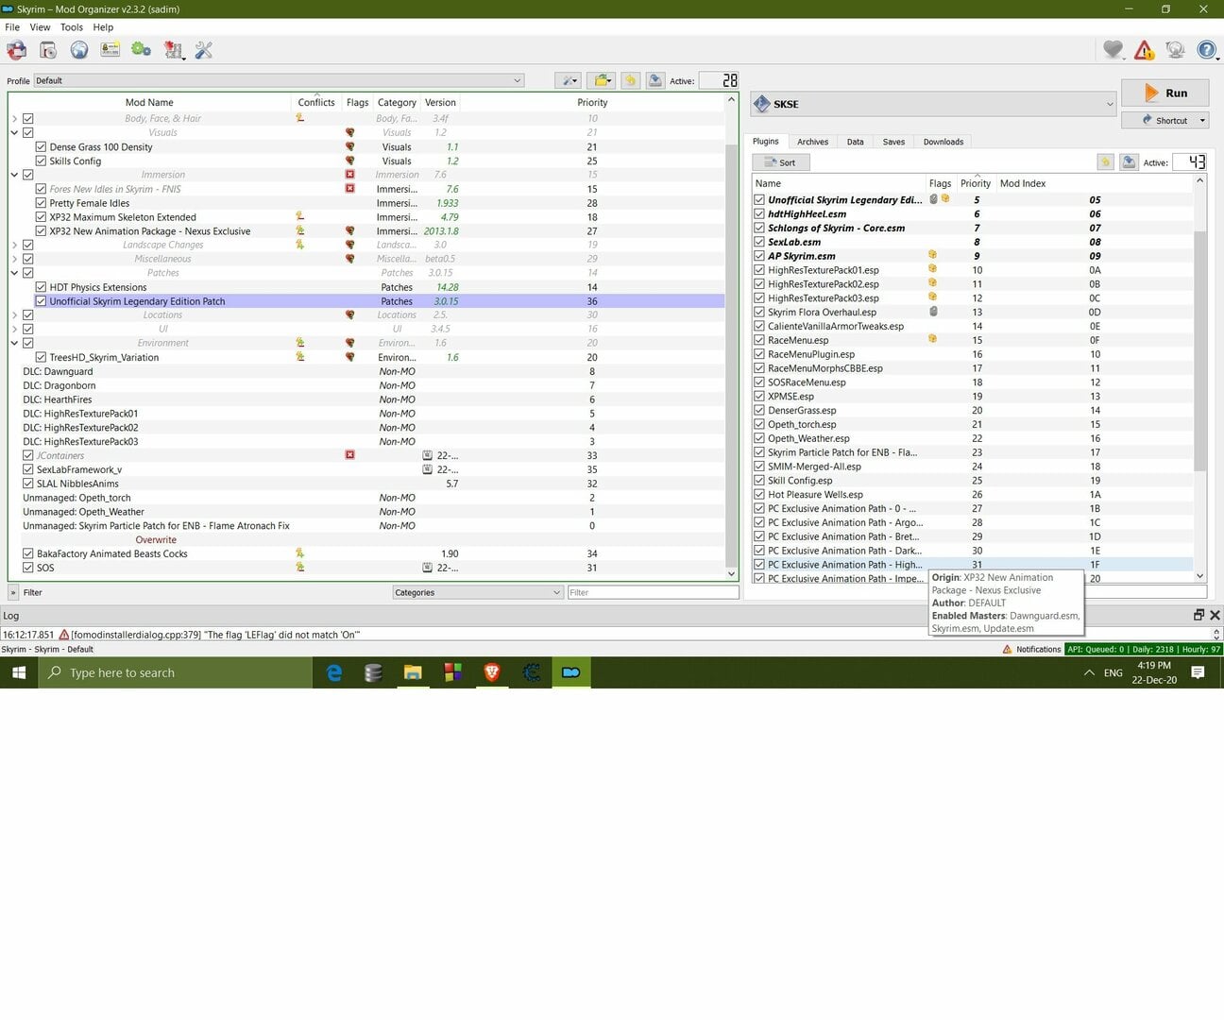Sort plugins with the Sort button

pos(780,162)
